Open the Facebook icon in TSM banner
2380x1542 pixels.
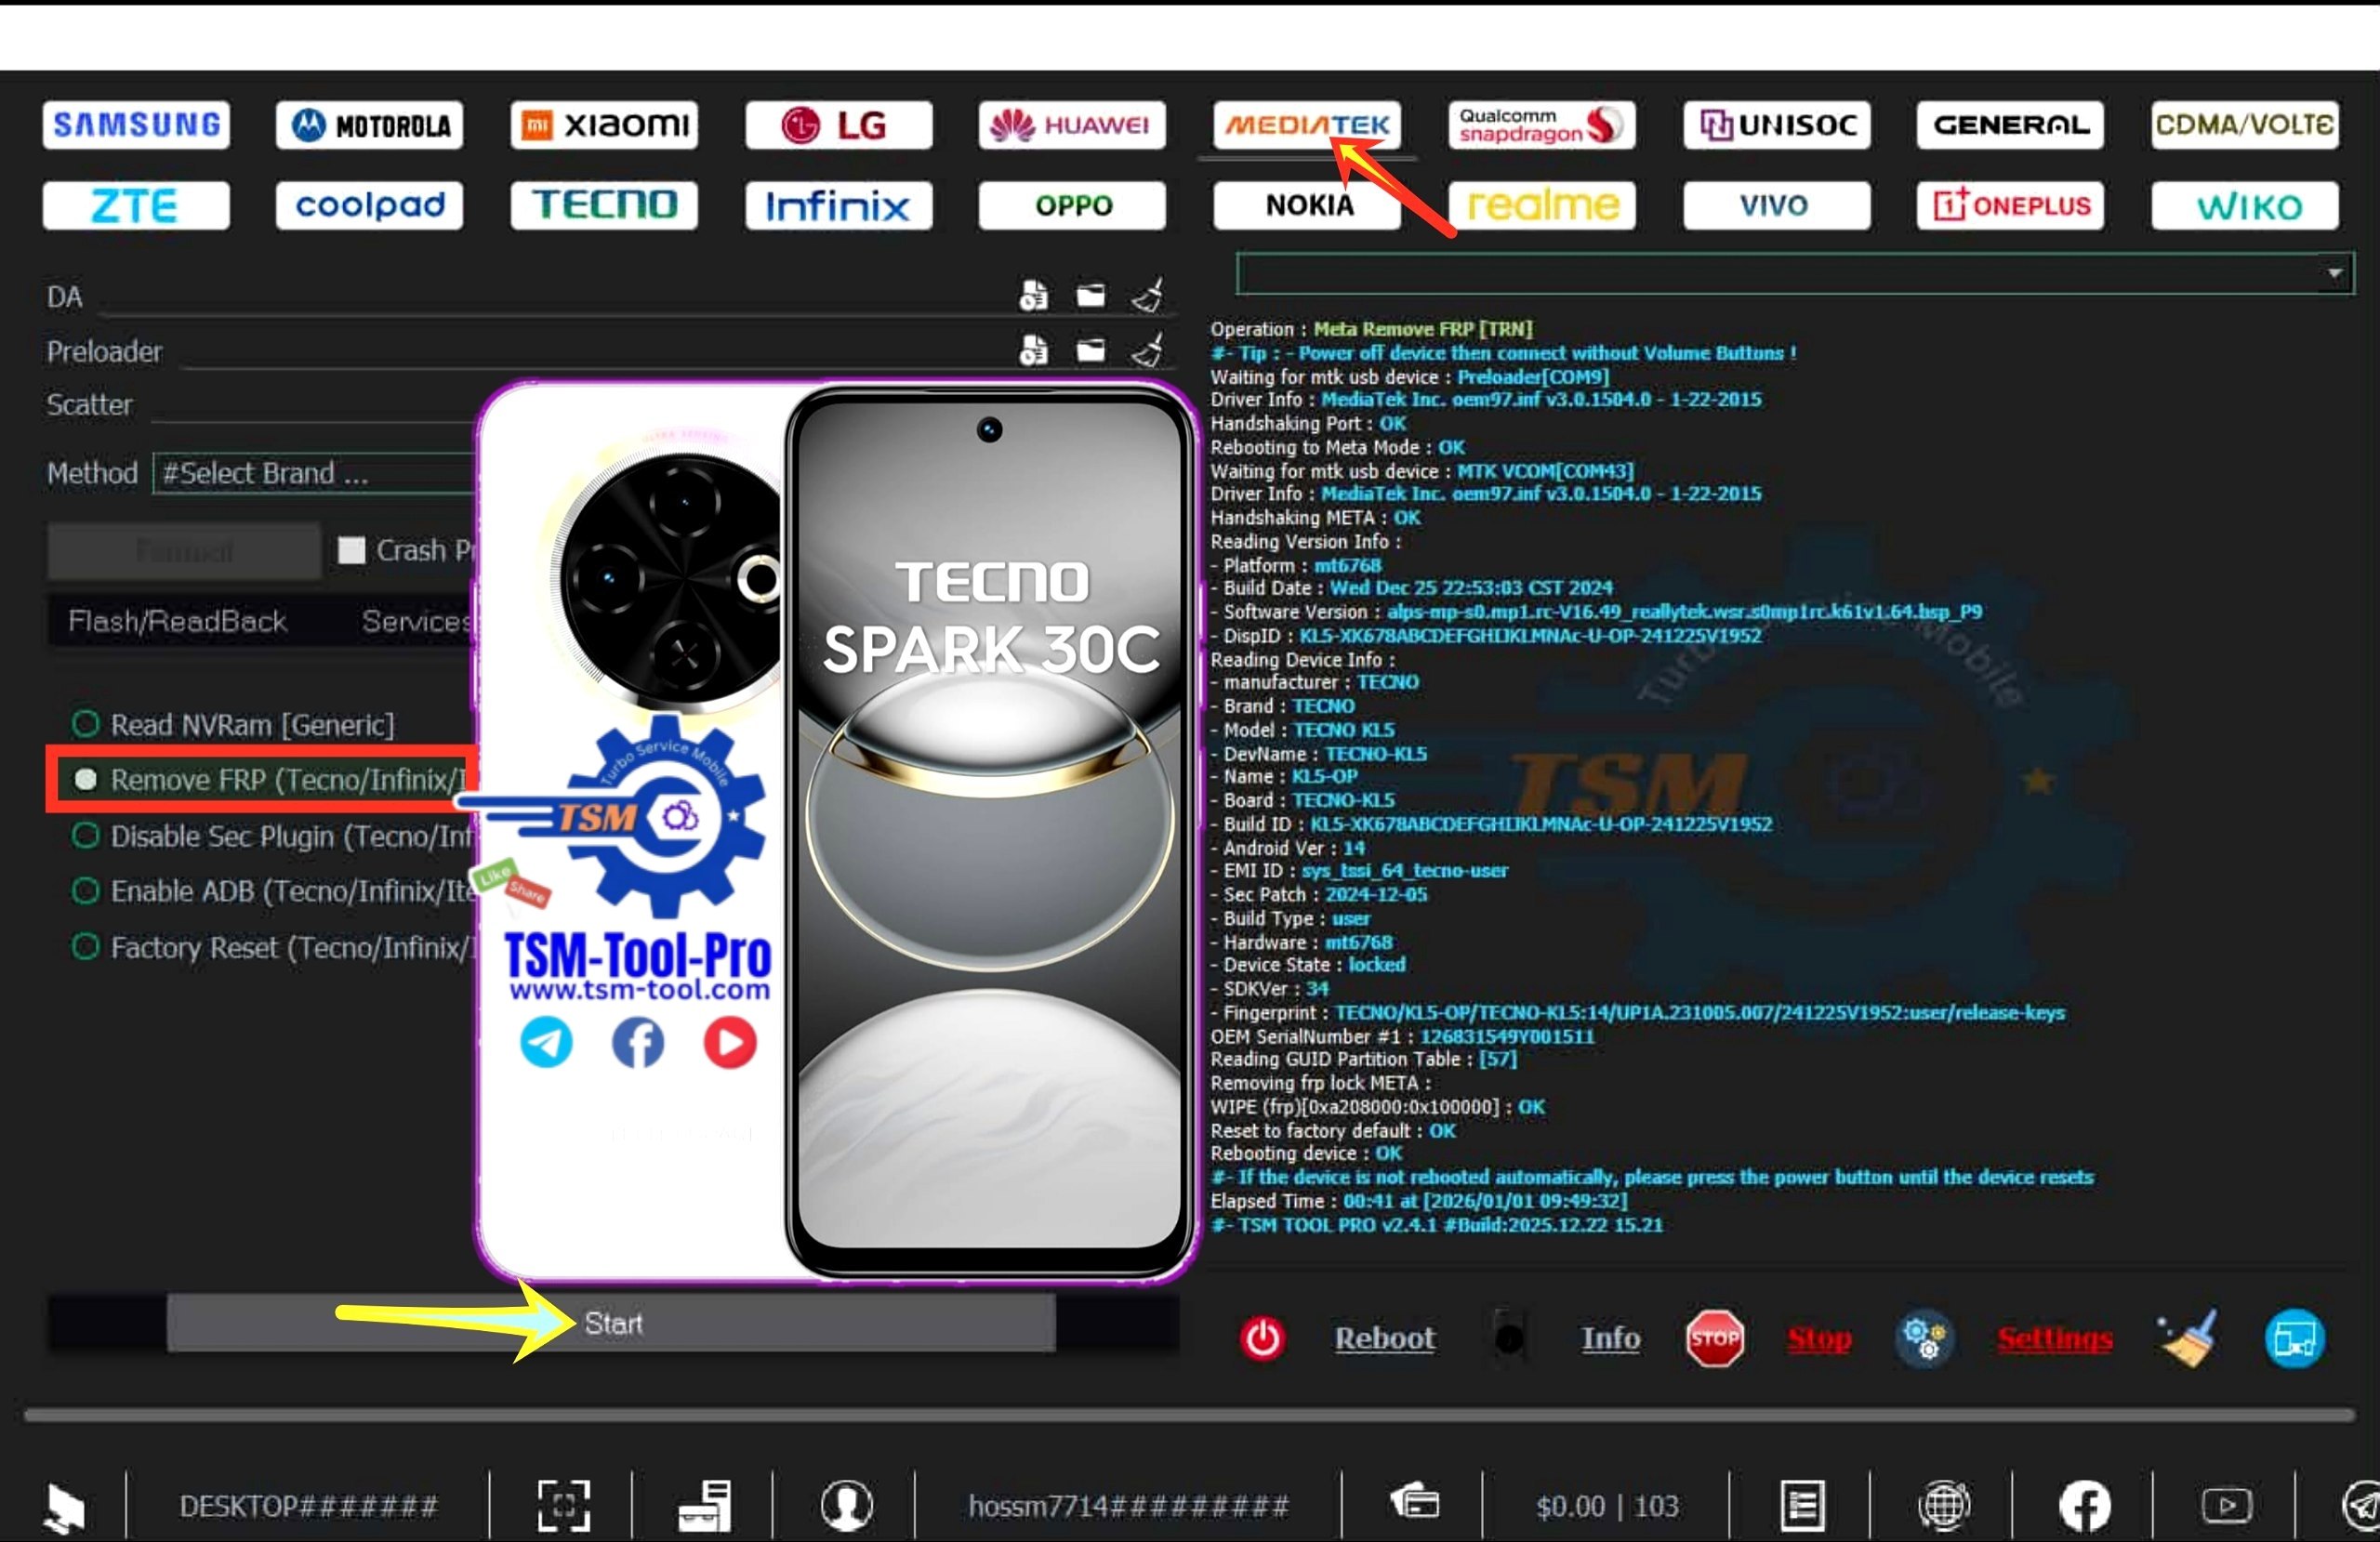(x=638, y=1042)
